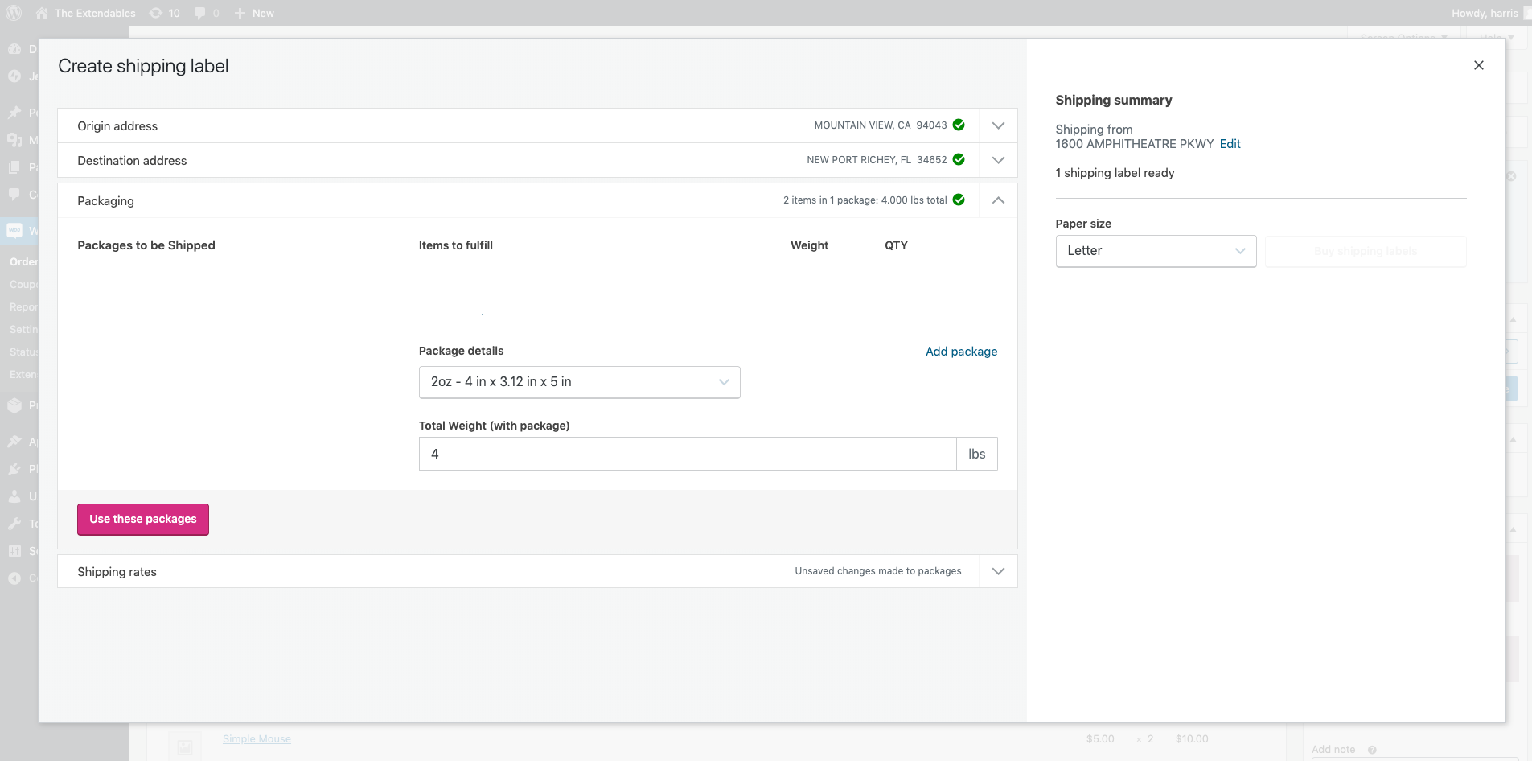Click the Origin address green checkmark
The width and height of the screenshot is (1532, 761).
click(x=959, y=125)
